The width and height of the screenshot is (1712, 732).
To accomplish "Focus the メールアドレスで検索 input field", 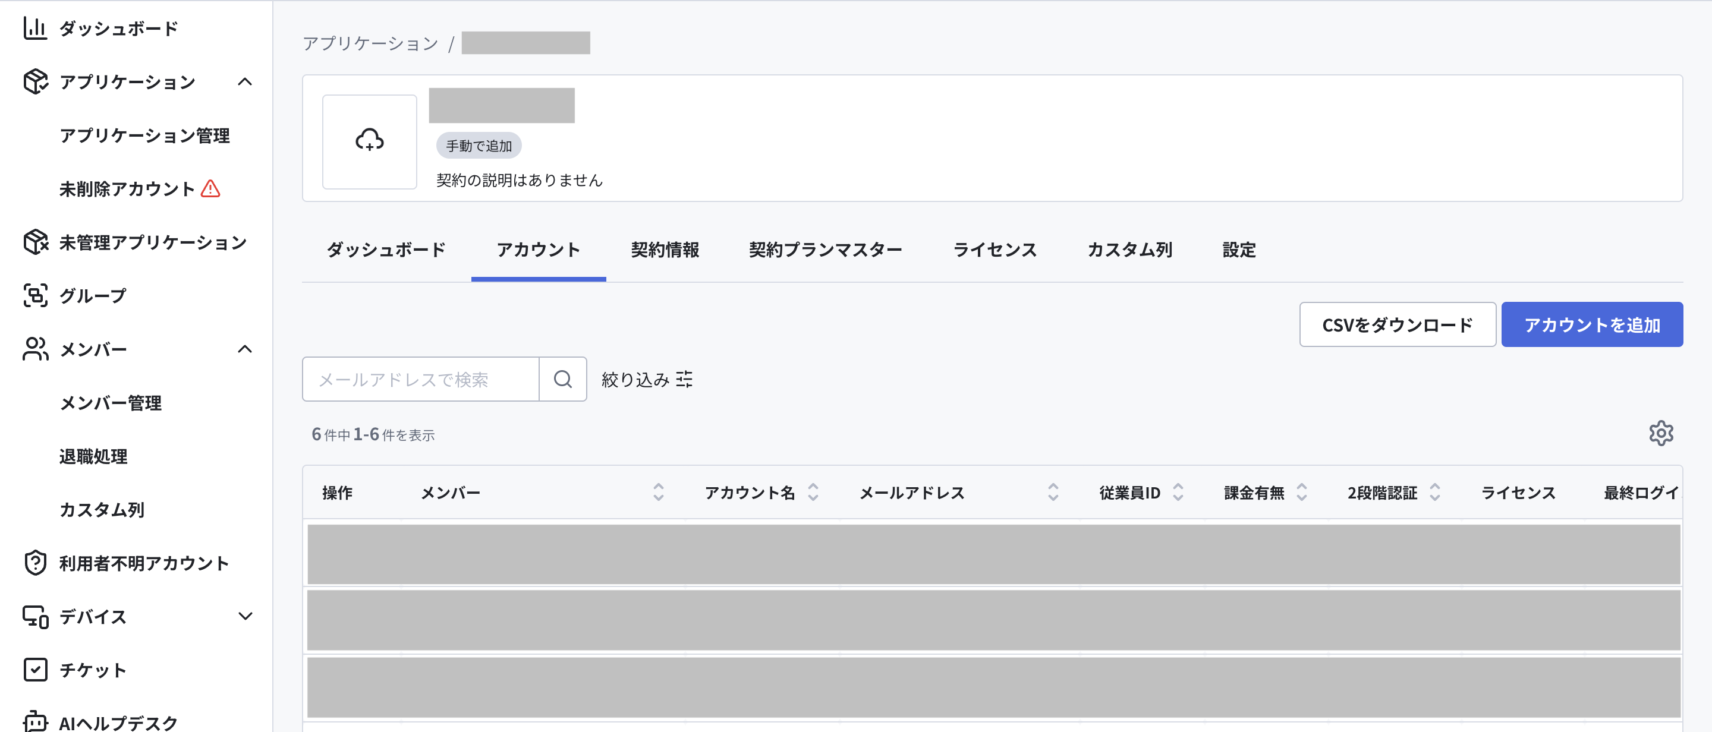I will point(421,379).
